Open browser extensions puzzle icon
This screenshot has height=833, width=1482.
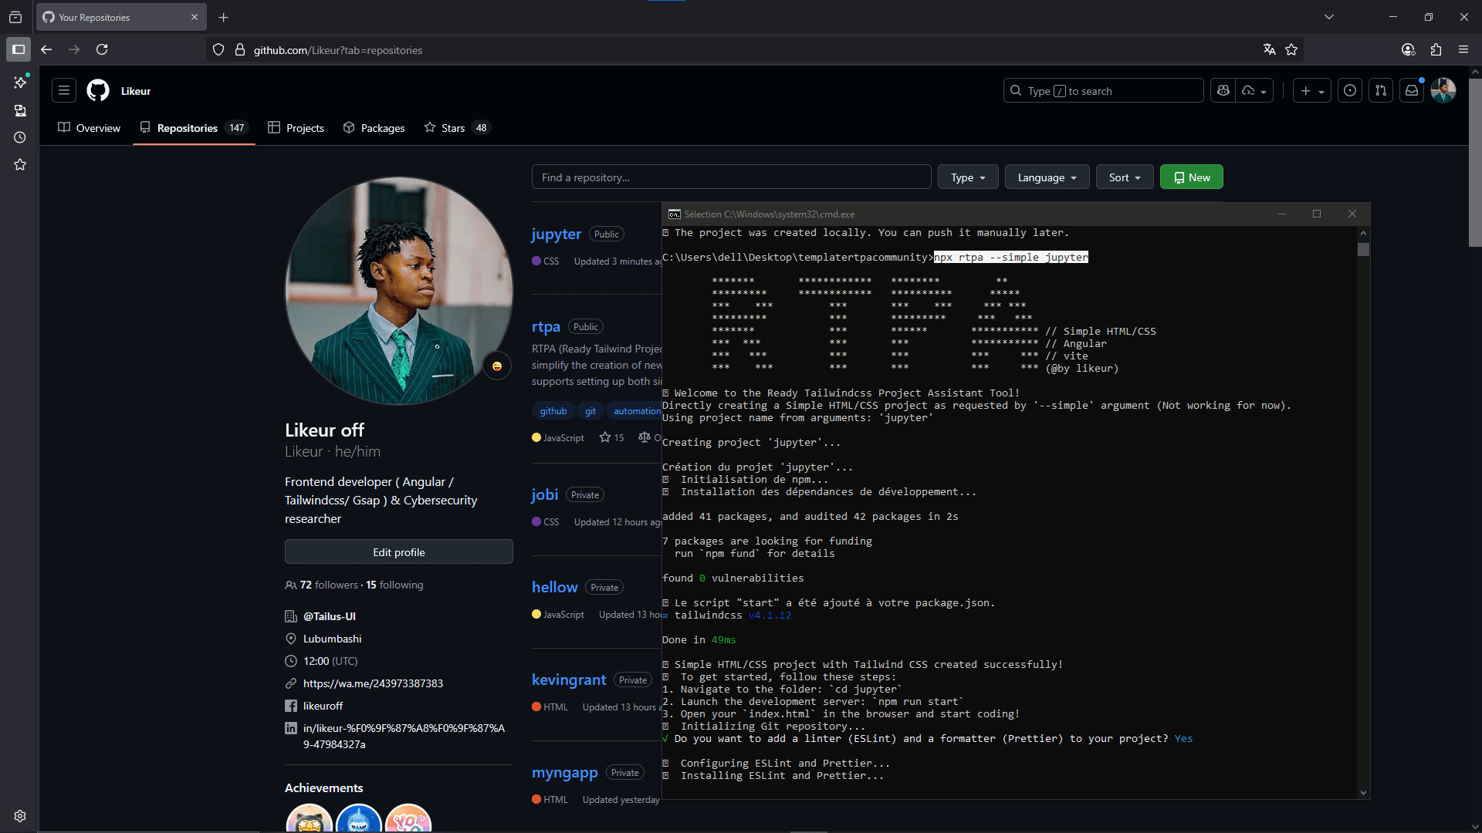(x=1436, y=50)
